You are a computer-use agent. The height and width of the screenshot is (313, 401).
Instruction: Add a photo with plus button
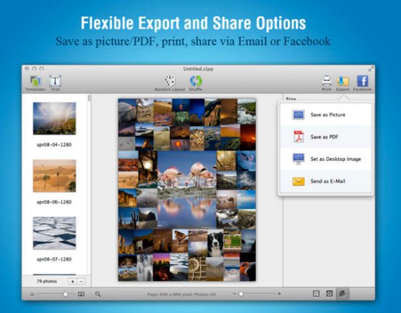pyautogui.click(x=73, y=282)
